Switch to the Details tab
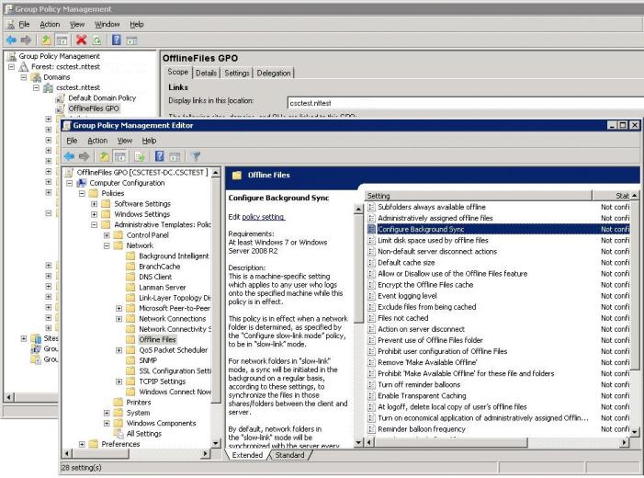 [x=206, y=74]
